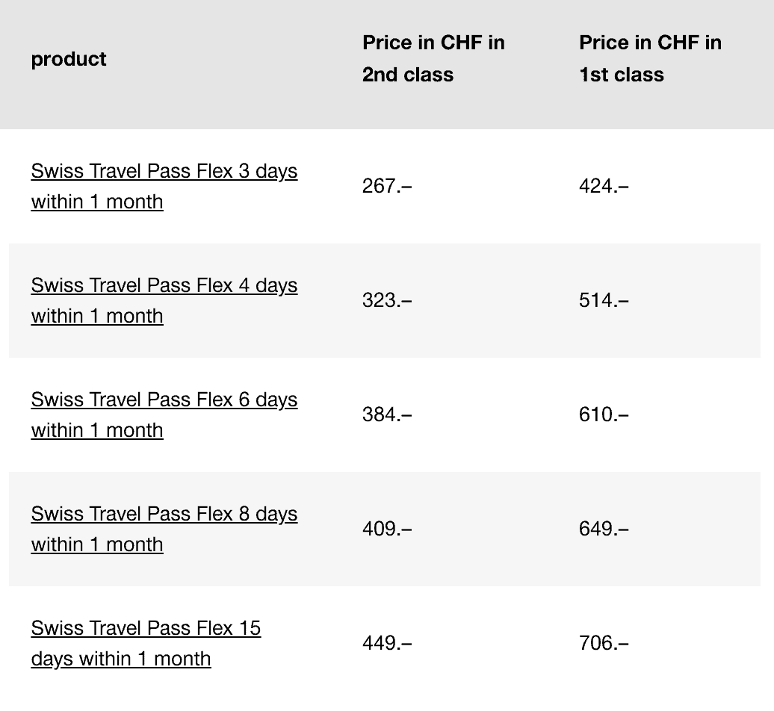Click the 514.– price cell
Image resolution: width=774 pixels, height=711 pixels.
coord(604,300)
